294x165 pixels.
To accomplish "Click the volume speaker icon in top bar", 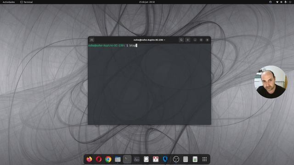I will point(282,2).
